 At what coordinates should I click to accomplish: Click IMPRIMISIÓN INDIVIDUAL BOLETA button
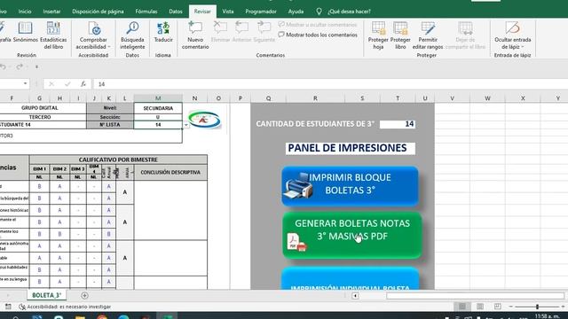(x=350, y=279)
